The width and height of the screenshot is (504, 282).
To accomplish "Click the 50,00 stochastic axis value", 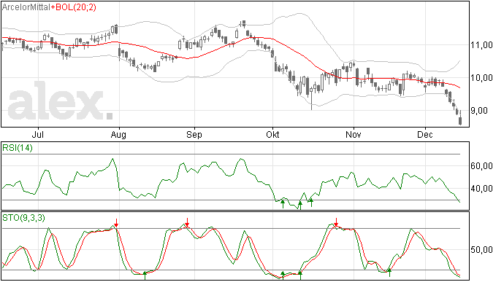I will click(x=481, y=250).
